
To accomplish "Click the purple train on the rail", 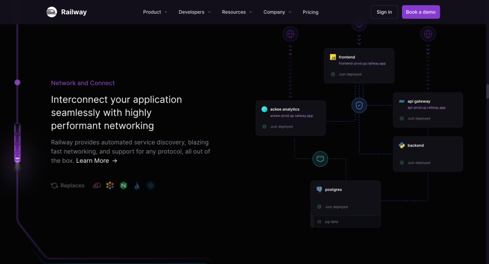I will pyautogui.click(x=18, y=143).
